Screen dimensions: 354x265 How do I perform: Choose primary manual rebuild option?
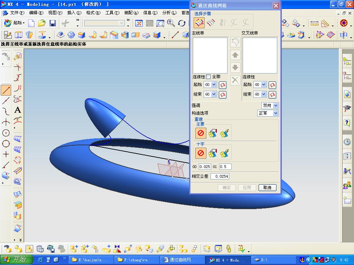[x=213, y=133]
